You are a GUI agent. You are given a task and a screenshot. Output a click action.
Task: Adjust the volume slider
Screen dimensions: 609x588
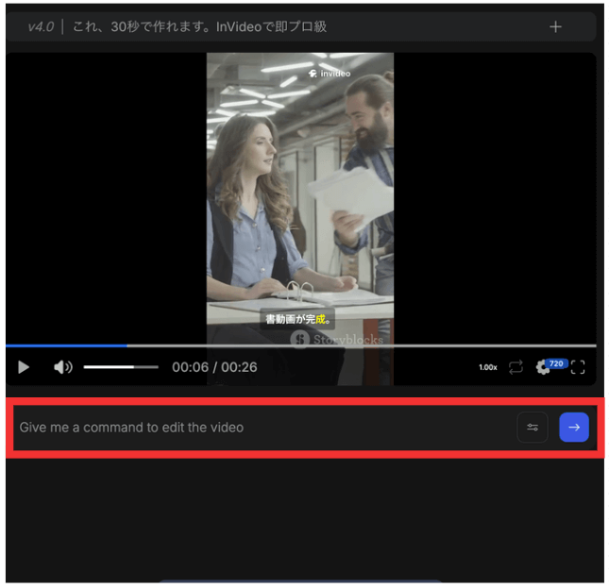click(x=120, y=367)
